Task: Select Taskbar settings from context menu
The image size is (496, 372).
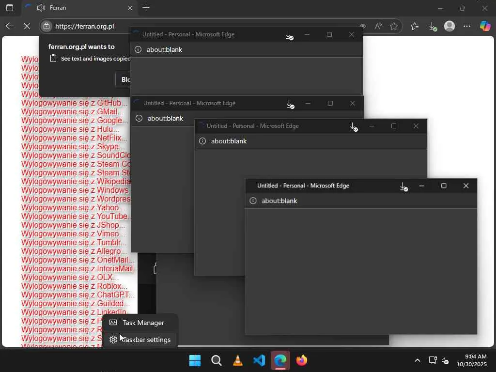Action: click(140, 340)
